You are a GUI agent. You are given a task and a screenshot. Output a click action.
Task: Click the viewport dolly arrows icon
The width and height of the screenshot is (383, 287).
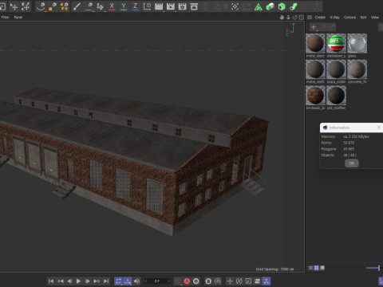click(x=288, y=18)
